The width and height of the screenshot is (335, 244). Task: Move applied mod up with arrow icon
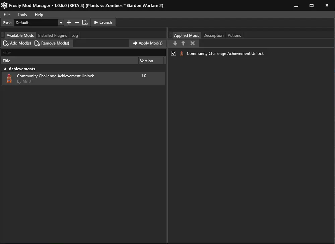(183, 43)
